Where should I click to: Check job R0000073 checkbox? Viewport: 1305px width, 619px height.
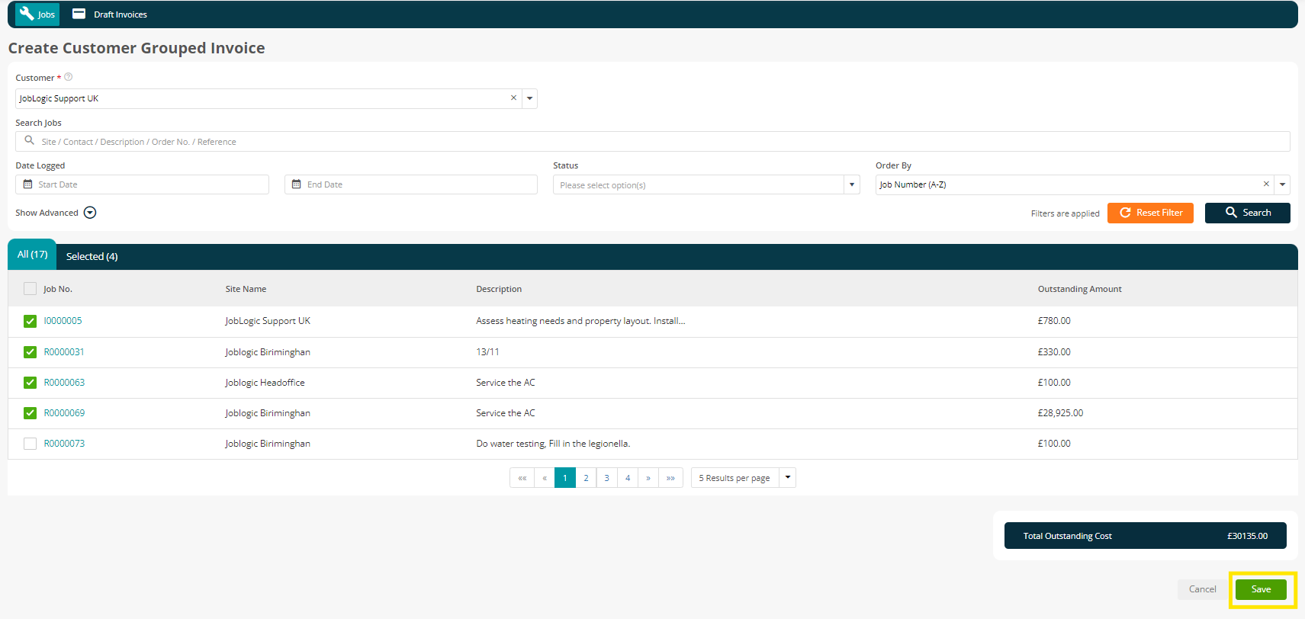point(30,444)
